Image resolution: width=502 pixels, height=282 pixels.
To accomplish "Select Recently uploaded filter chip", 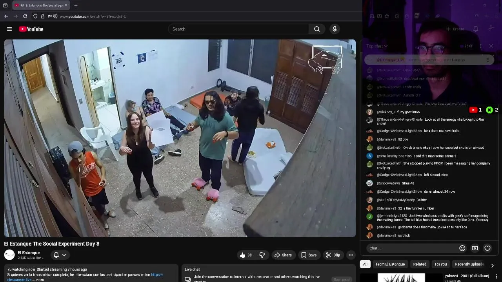I will pyautogui.click(x=469, y=264).
